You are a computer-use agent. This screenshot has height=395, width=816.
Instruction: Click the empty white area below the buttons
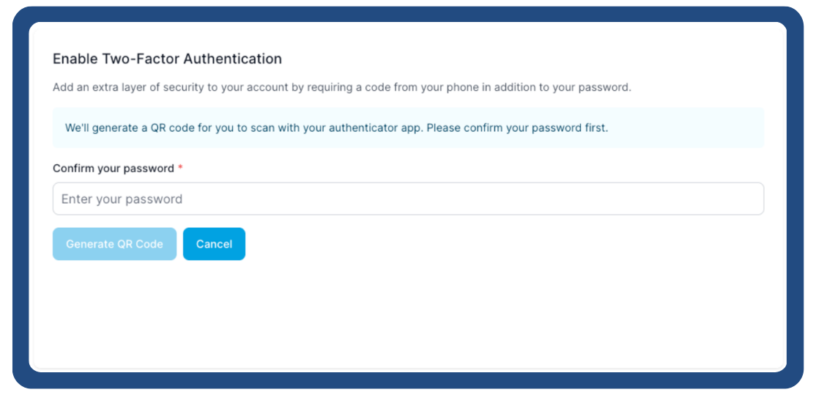407,315
